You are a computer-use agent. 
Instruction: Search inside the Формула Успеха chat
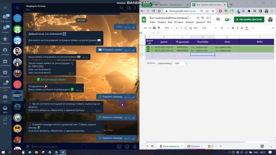(x=122, y=8)
